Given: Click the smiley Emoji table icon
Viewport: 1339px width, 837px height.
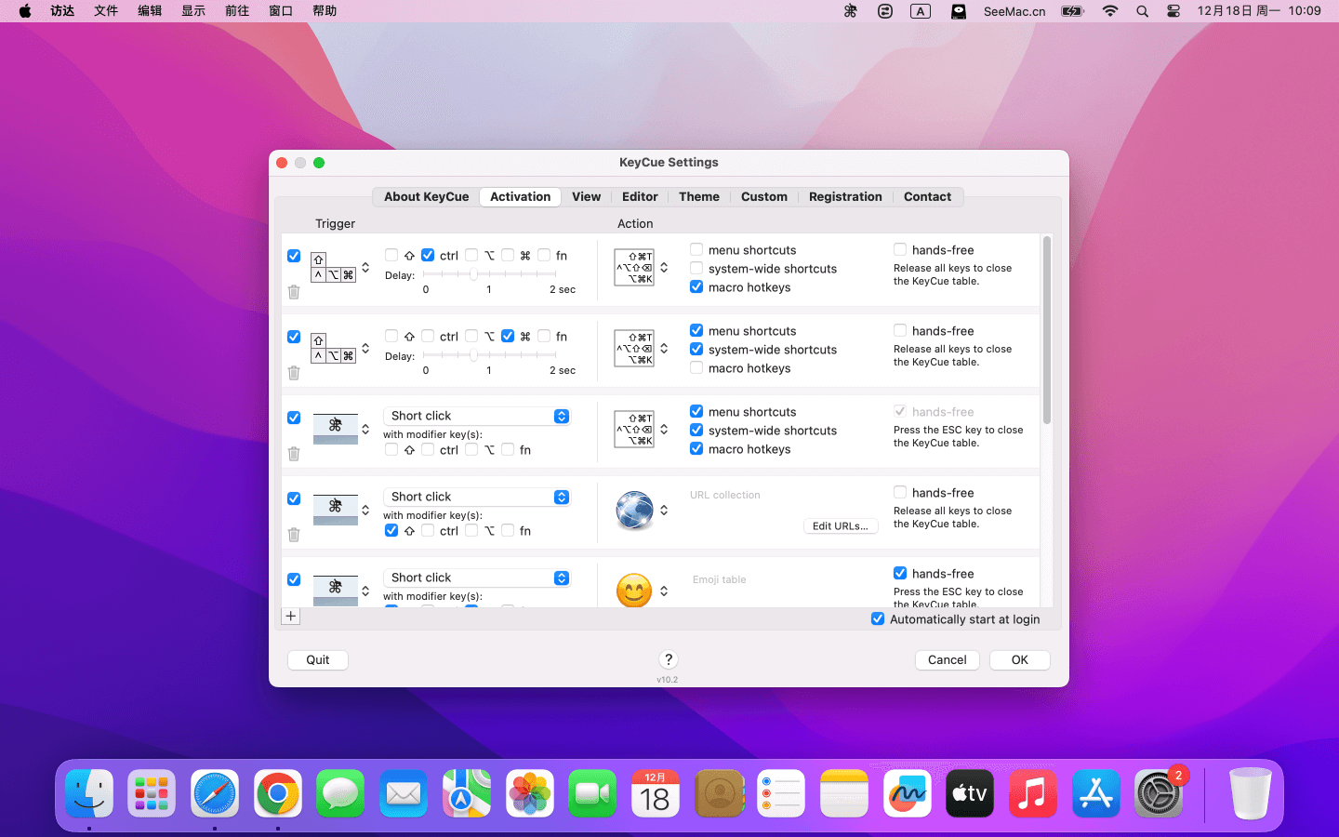Looking at the screenshot, I should point(634,591).
